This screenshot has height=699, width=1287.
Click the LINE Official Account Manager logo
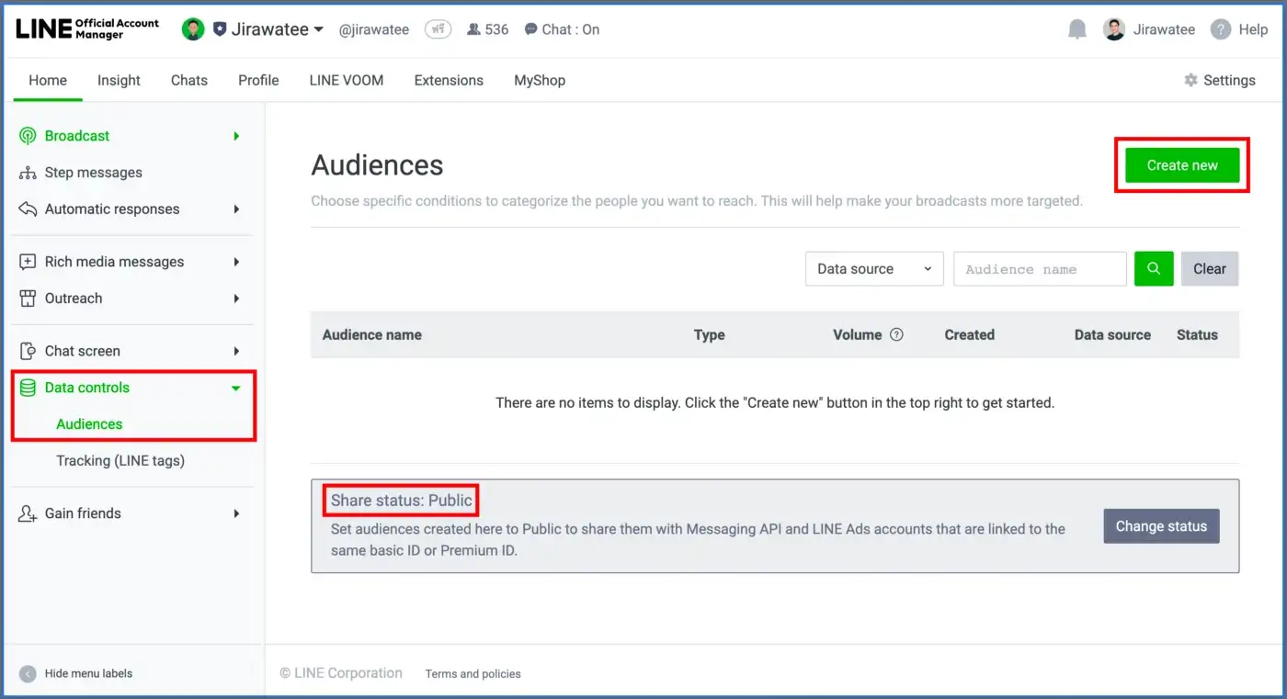pyautogui.click(x=87, y=28)
